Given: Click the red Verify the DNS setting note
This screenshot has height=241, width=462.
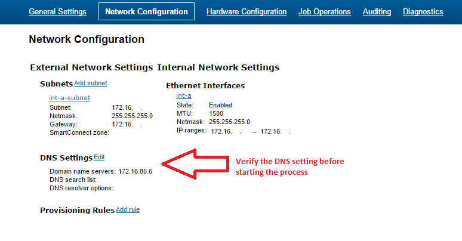Looking at the screenshot, I should point(289,167).
